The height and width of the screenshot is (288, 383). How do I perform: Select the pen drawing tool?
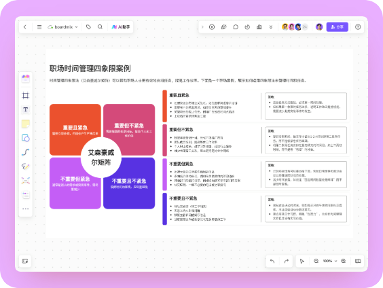pos(26,166)
